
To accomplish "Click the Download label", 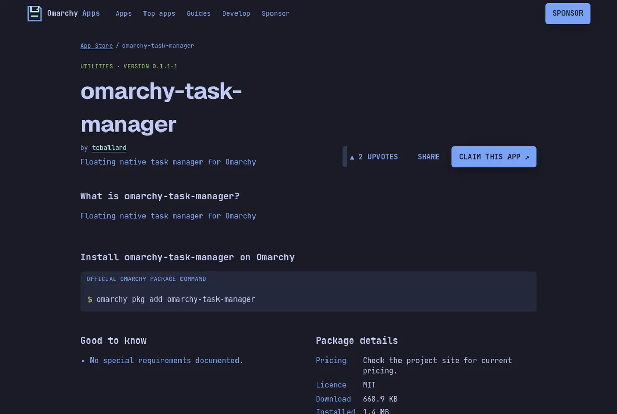I will tap(333, 399).
